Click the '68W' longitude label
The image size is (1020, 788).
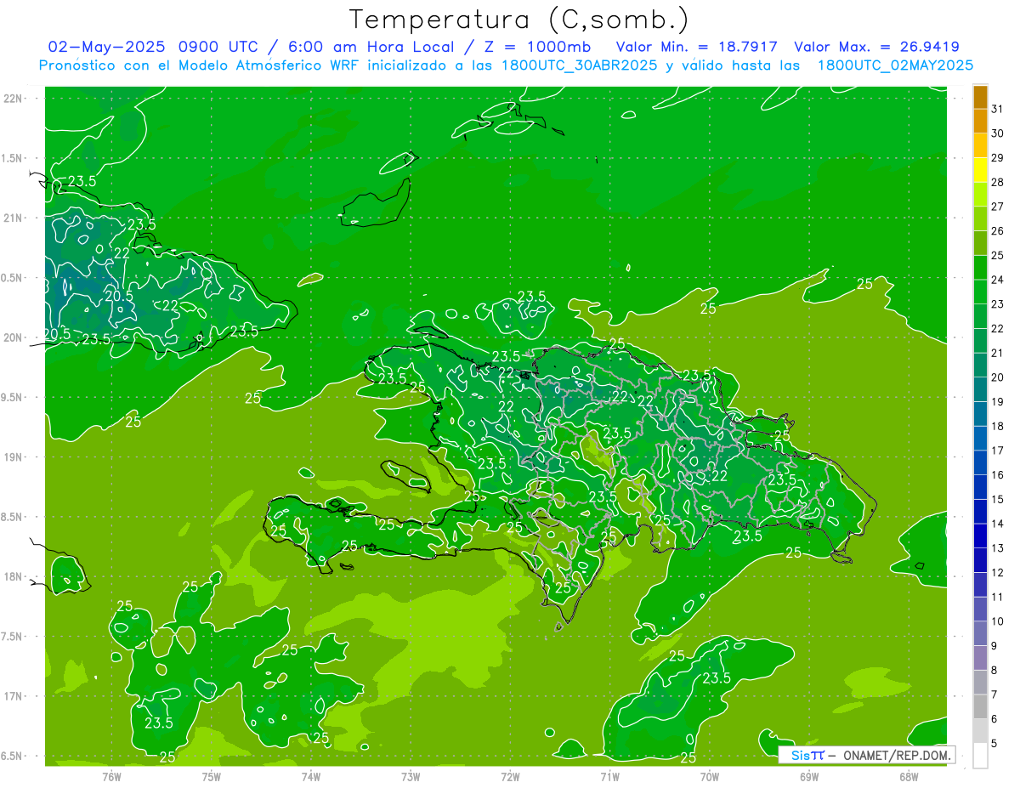909,776
